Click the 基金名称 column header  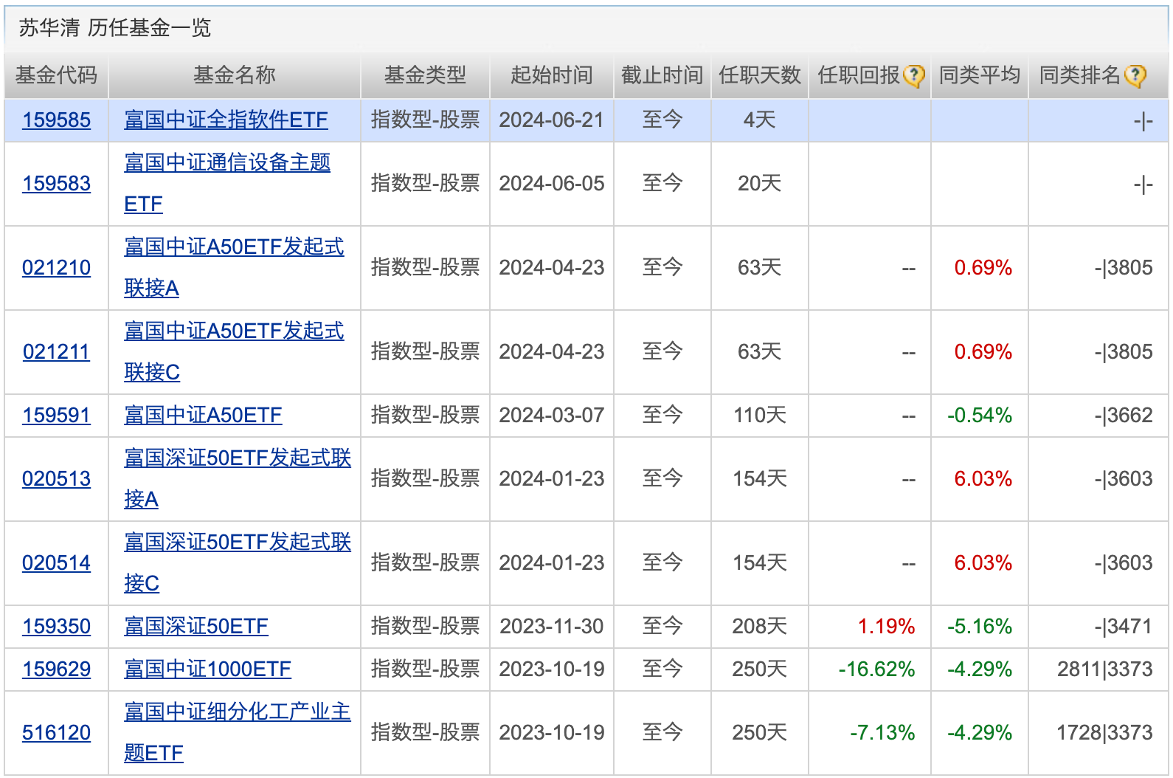234,75
